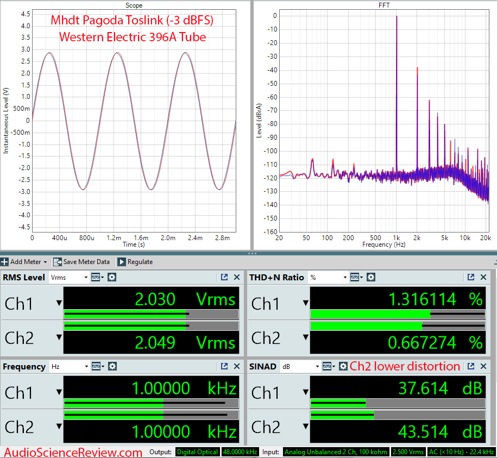Click Save Meter Data
The width and height of the screenshot is (497, 458).
click(x=81, y=262)
